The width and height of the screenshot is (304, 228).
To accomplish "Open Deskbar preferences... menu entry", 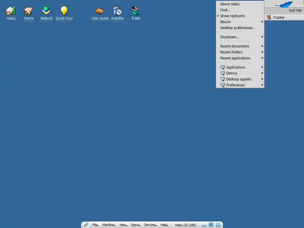I will (x=240, y=28).
